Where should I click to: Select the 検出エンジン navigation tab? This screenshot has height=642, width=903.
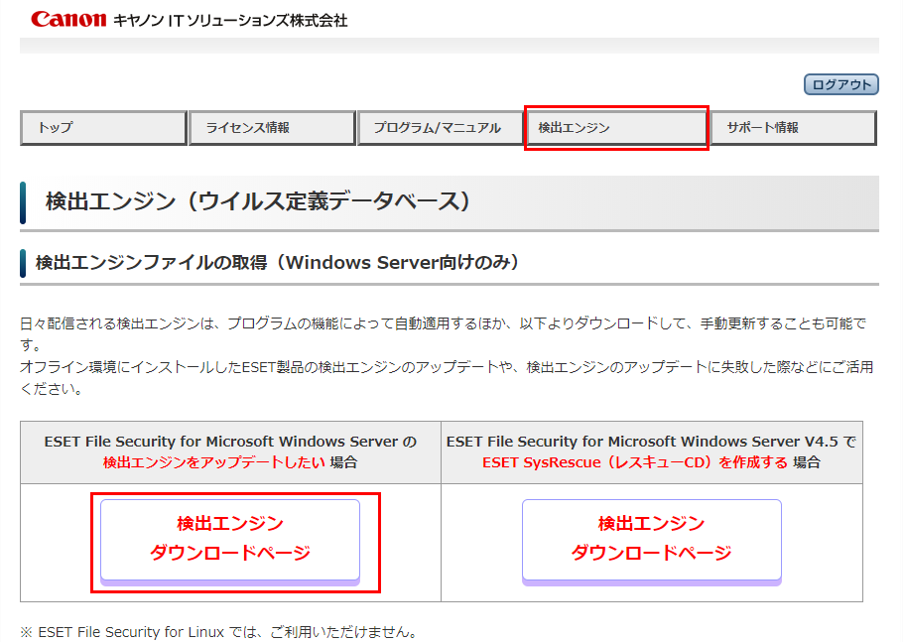pos(615,128)
